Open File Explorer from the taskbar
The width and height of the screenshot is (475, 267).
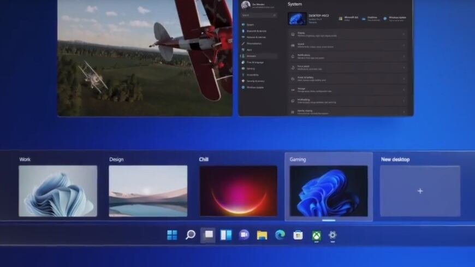pos(262,235)
